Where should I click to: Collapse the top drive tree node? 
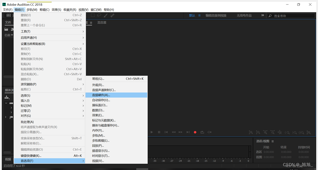pos(6,103)
